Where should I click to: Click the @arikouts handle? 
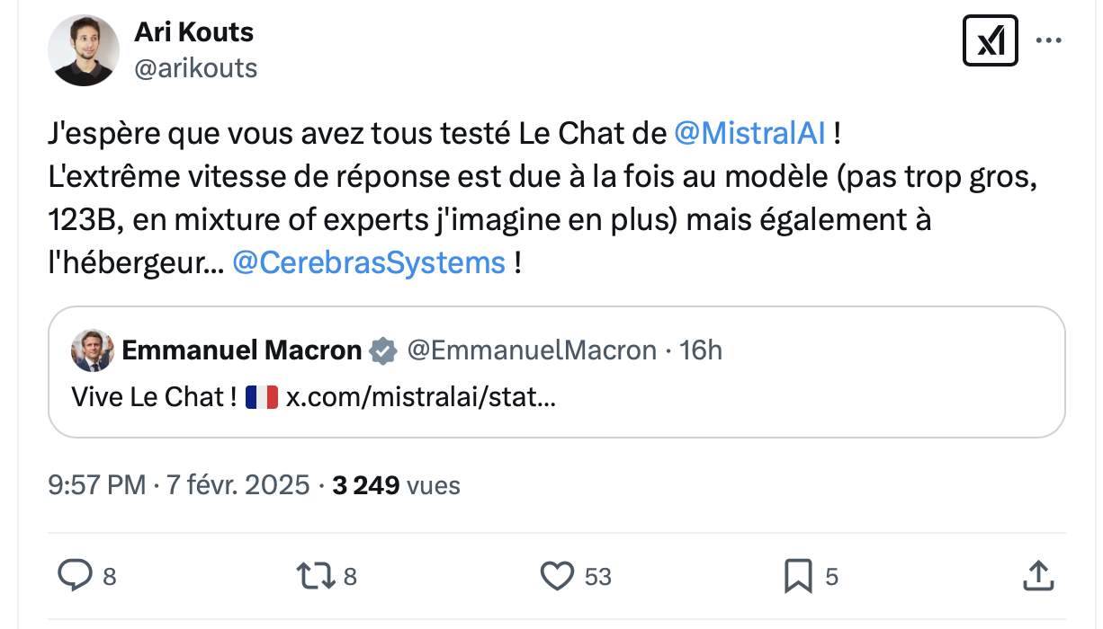[195, 68]
